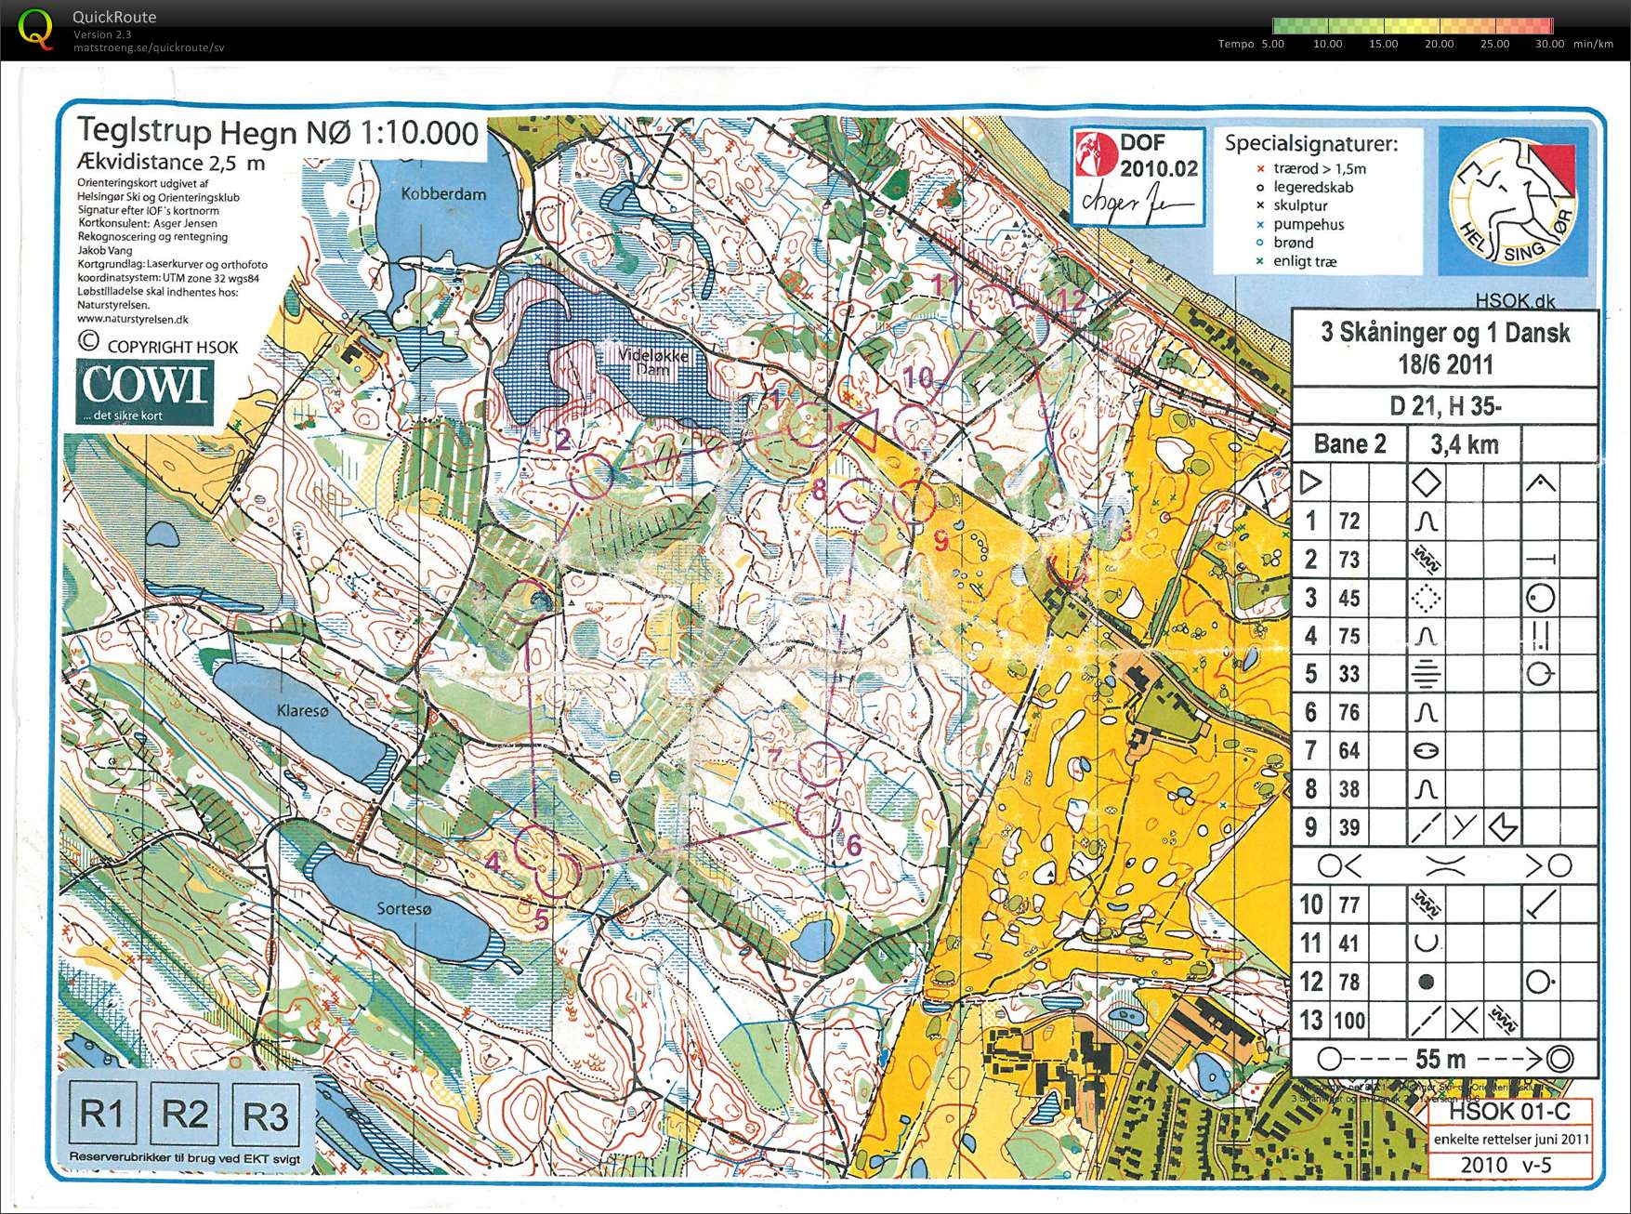Click control circle 2 on the map
This screenshot has width=1631, height=1214.
click(591, 475)
